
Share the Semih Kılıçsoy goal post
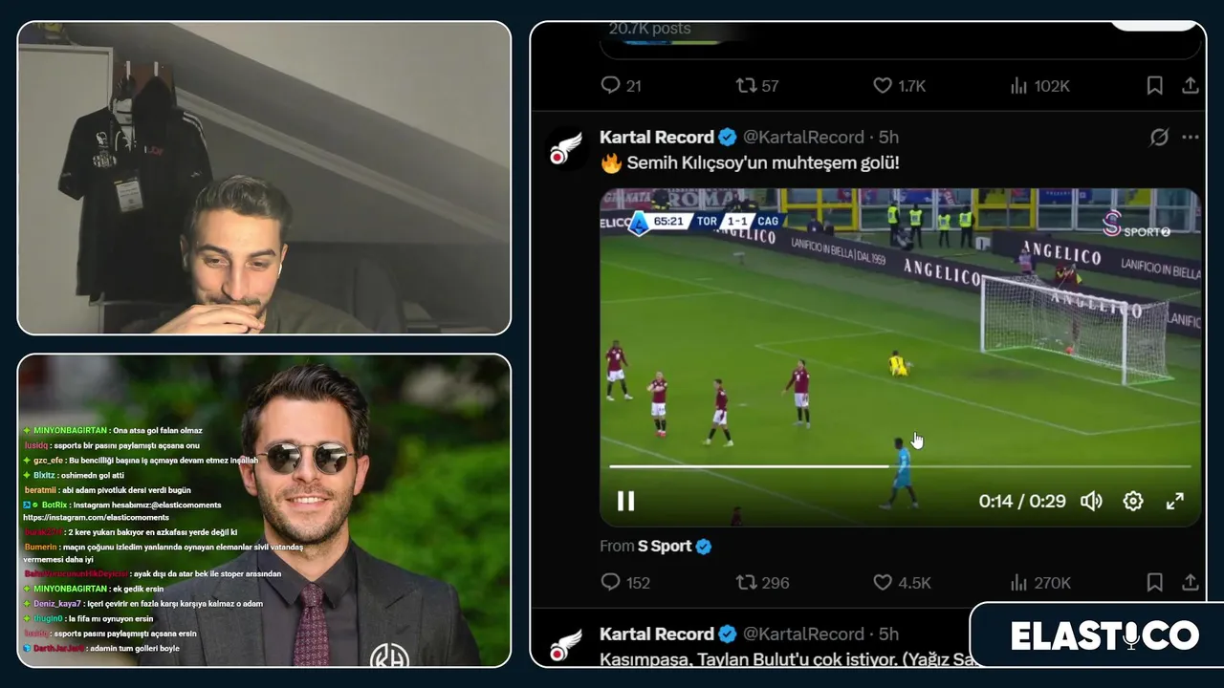coord(1191,582)
